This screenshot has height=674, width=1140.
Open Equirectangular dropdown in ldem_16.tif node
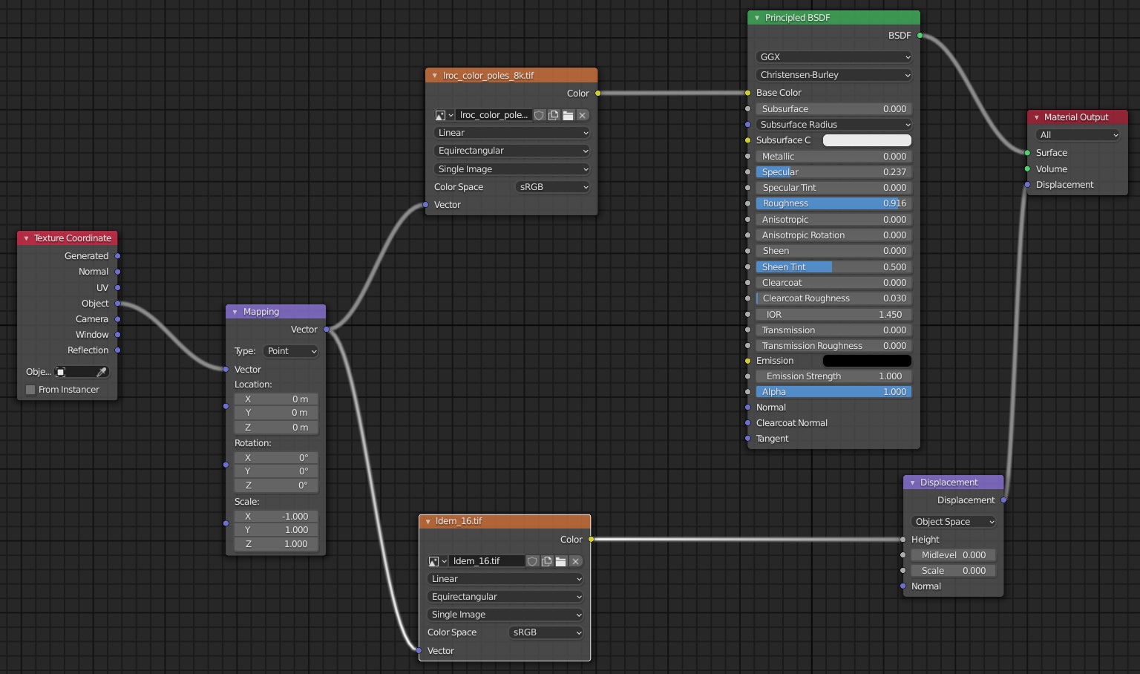point(505,597)
